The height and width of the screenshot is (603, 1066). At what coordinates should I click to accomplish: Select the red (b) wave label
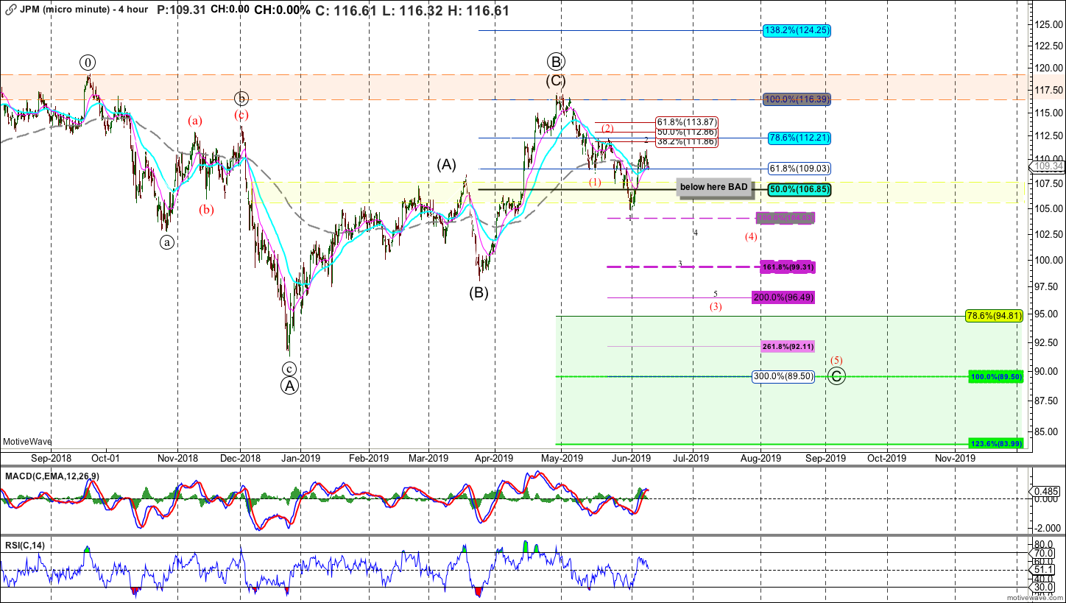[x=206, y=211]
